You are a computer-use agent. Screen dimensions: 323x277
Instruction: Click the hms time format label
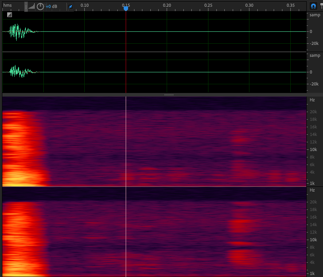[8, 5]
